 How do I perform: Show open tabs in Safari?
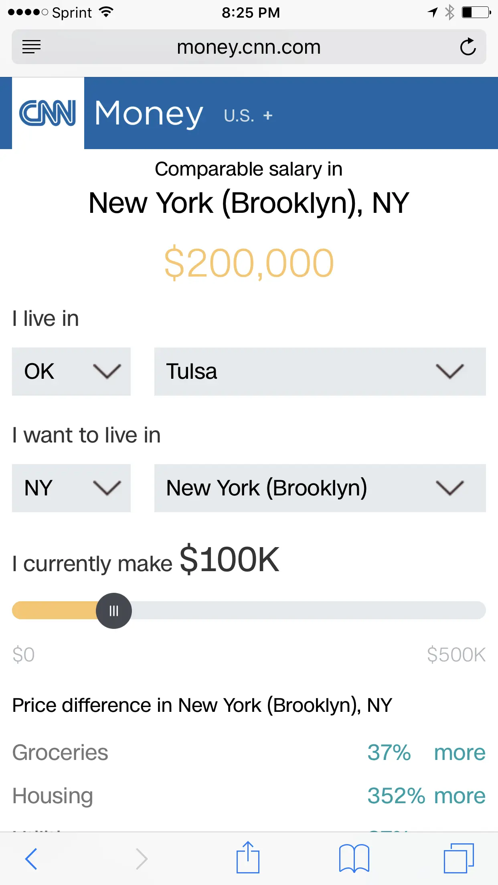tap(459, 859)
